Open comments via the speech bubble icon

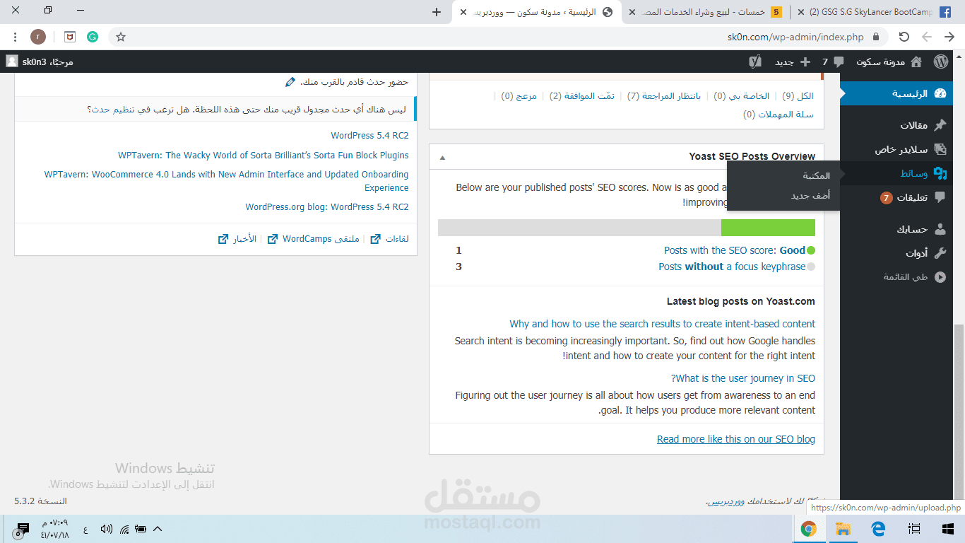tap(839, 62)
